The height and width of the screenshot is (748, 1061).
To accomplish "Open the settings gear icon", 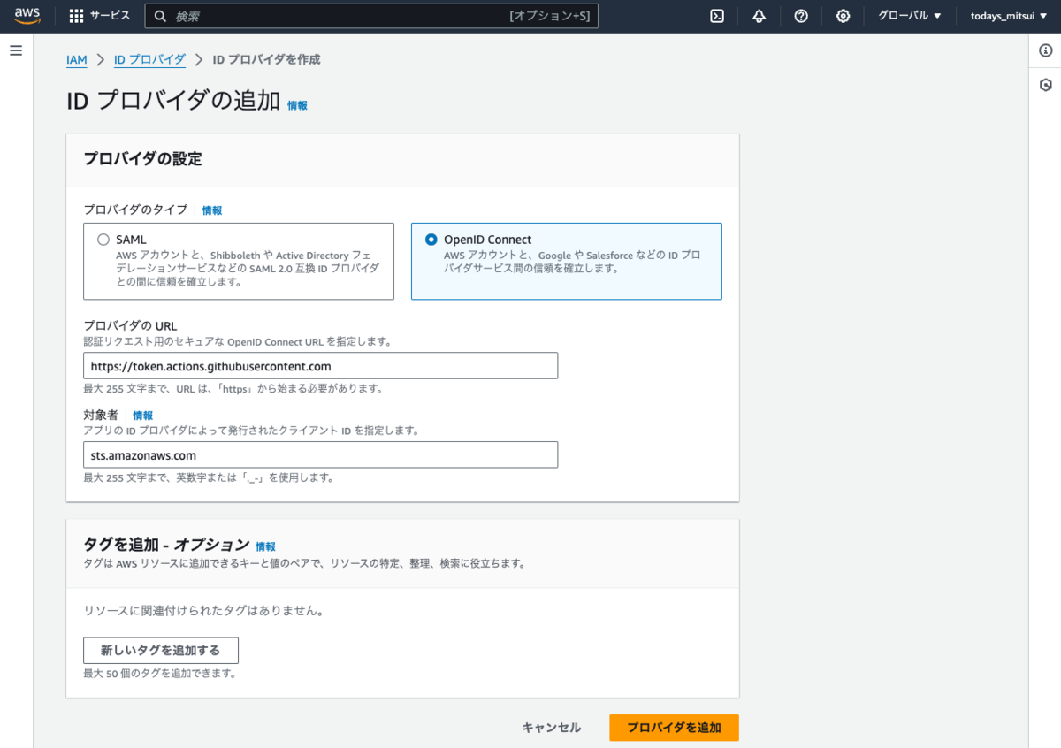I will point(843,16).
